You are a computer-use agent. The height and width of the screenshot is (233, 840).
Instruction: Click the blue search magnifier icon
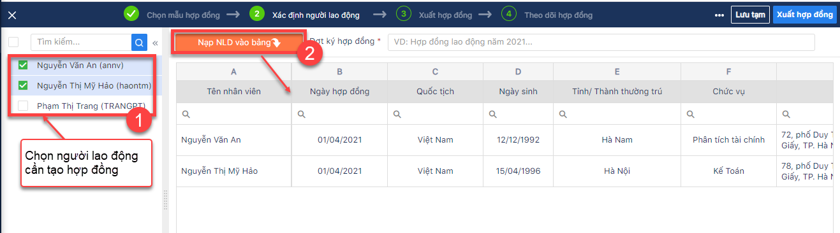tap(139, 42)
